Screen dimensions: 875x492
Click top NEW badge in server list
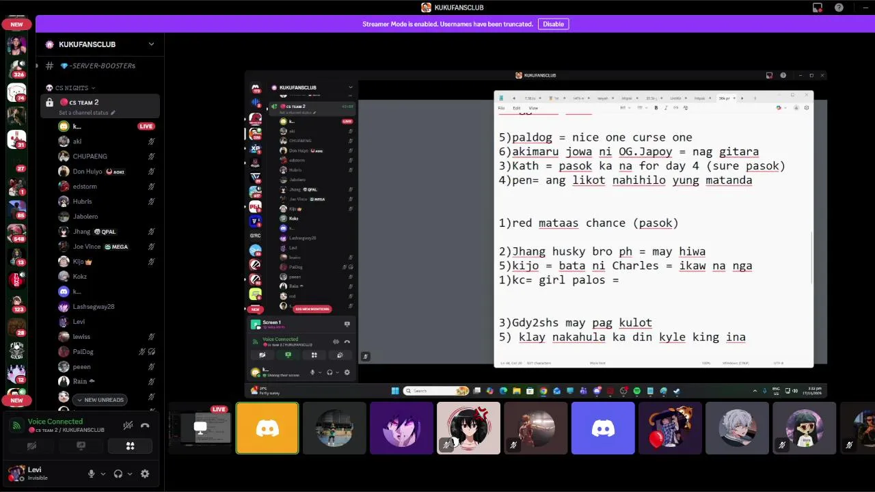[x=16, y=24]
